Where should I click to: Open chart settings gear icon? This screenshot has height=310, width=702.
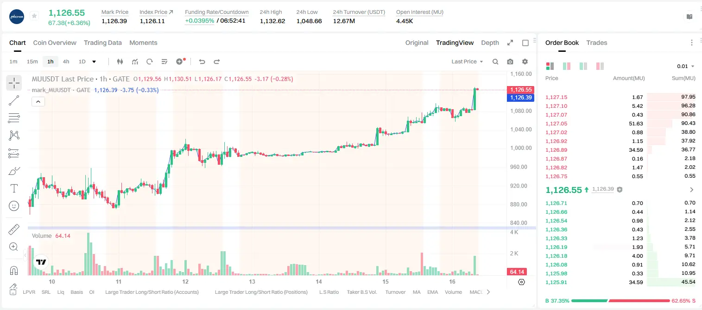pyautogui.click(x=525, y=62)
